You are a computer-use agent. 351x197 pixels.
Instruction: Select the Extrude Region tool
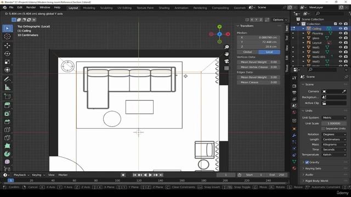pyautogui.click(x=7, y=105)
